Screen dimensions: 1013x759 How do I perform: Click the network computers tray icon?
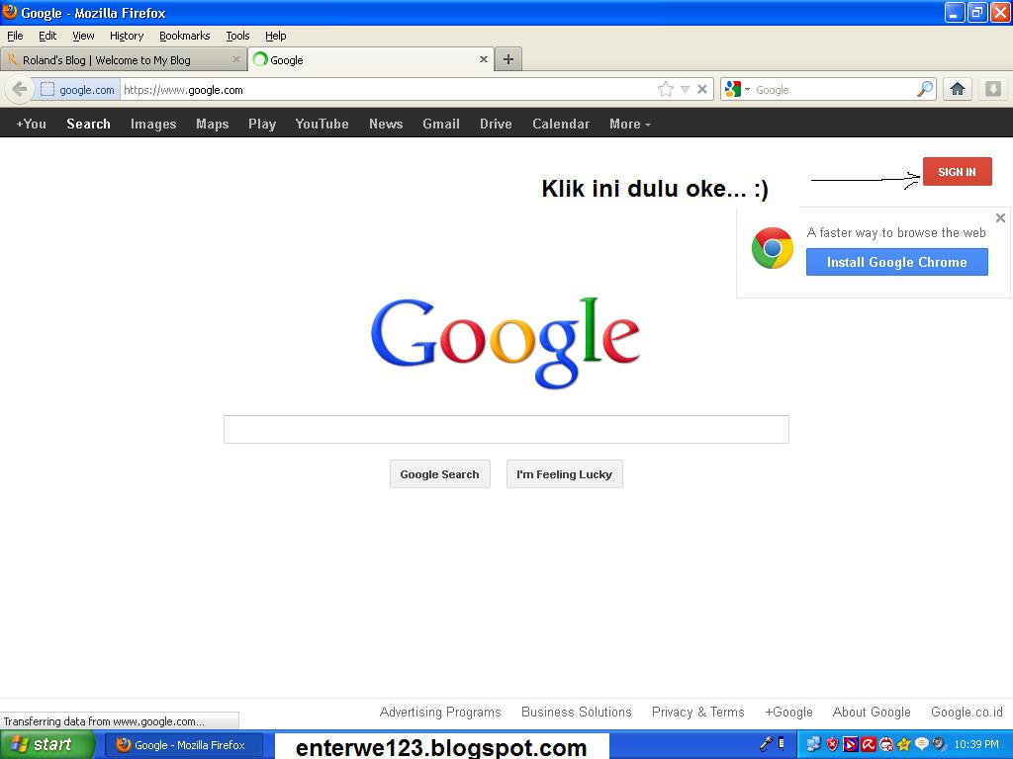(x=813, y=744)
